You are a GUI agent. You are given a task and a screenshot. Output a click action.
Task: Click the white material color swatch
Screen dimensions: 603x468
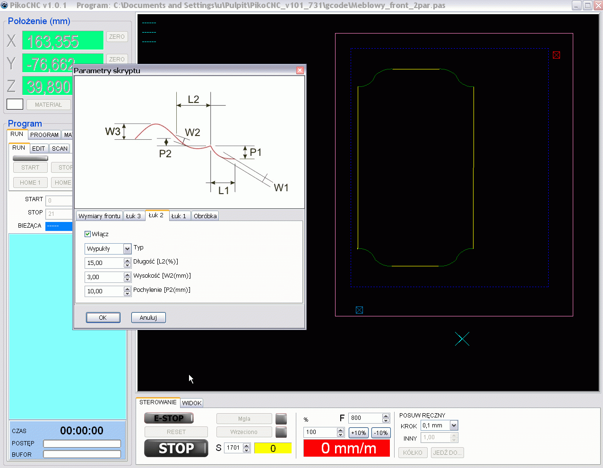(x=15, y=104)
